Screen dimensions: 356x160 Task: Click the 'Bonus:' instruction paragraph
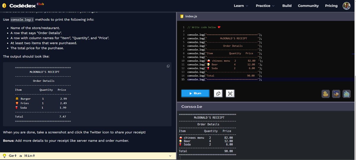[x=66, y=141]
